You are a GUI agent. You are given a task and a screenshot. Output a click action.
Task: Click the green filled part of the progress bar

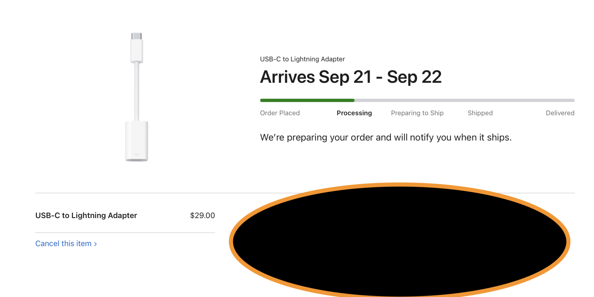pos(307,100)
